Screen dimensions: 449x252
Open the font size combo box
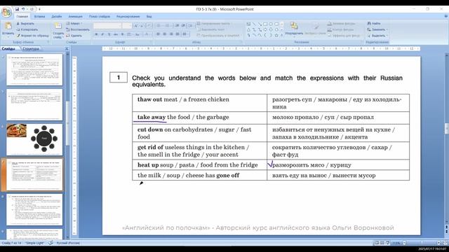(x=126, y=26)
